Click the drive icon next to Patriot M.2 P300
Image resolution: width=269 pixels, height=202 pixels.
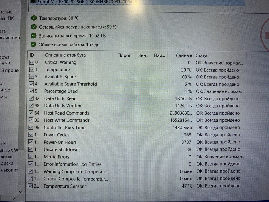pos(33,2)
